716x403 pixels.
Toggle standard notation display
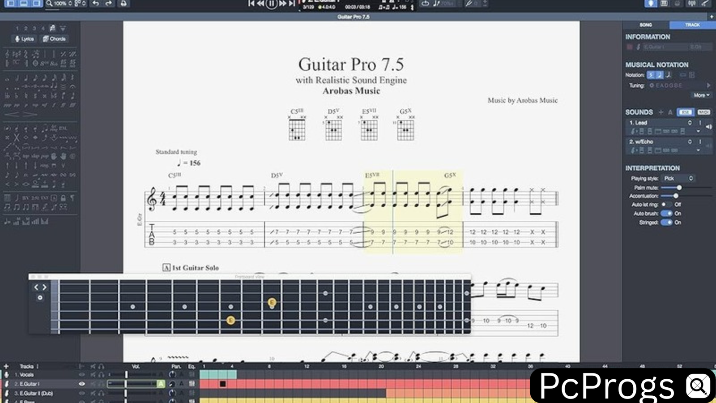tap(651, 75)
